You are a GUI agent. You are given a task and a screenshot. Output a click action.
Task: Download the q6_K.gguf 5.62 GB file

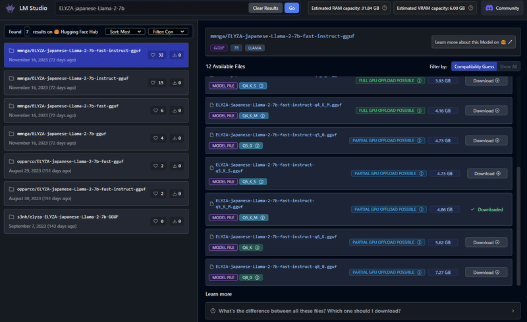click(486, 242)
